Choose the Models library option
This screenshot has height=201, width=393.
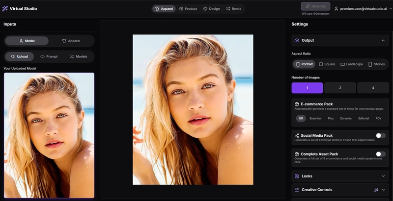(x=79, y=56)
